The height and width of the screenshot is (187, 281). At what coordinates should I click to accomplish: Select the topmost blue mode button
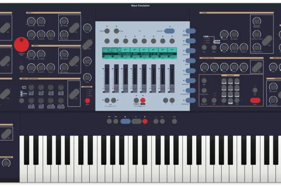(x=191, y=31)
